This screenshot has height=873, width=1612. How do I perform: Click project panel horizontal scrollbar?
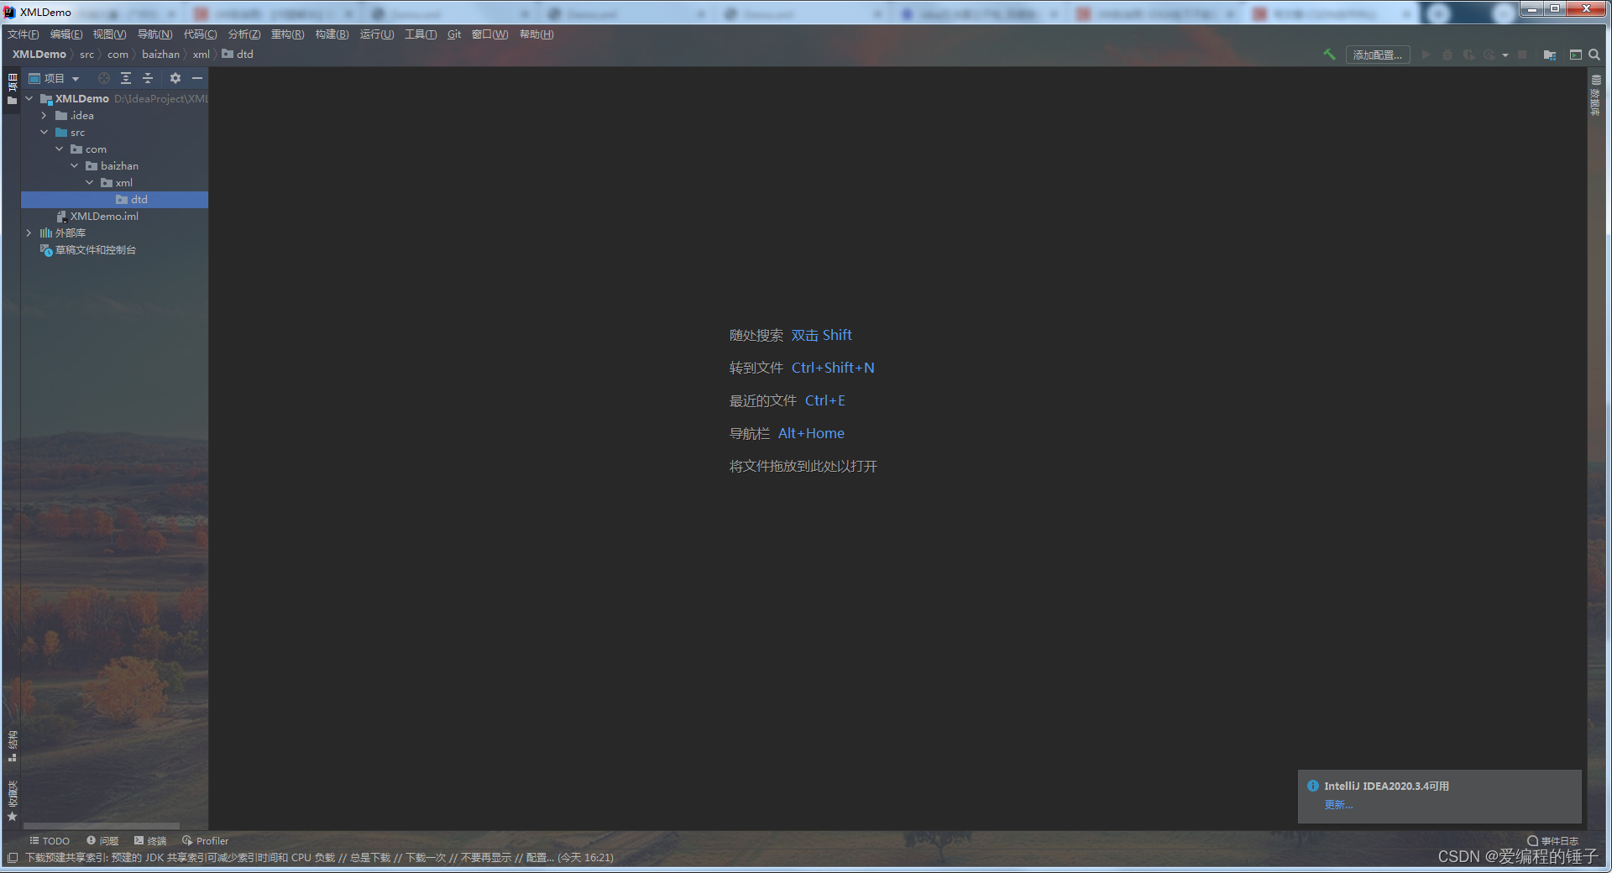click(x=102, y=826)
